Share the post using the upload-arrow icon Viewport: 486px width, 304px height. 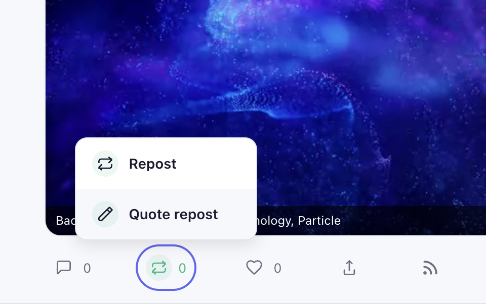point(349,268)
